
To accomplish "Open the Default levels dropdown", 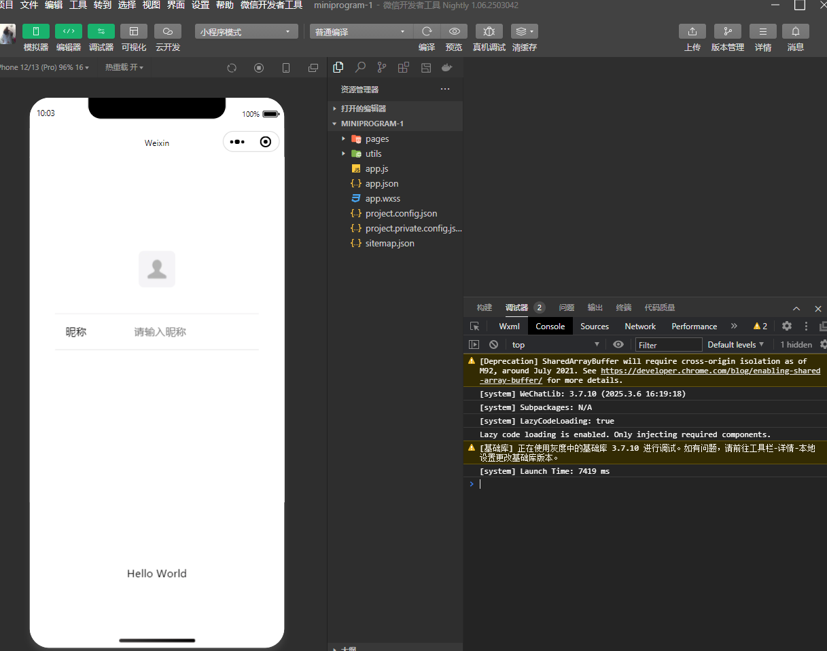I will tap(736, 345).
